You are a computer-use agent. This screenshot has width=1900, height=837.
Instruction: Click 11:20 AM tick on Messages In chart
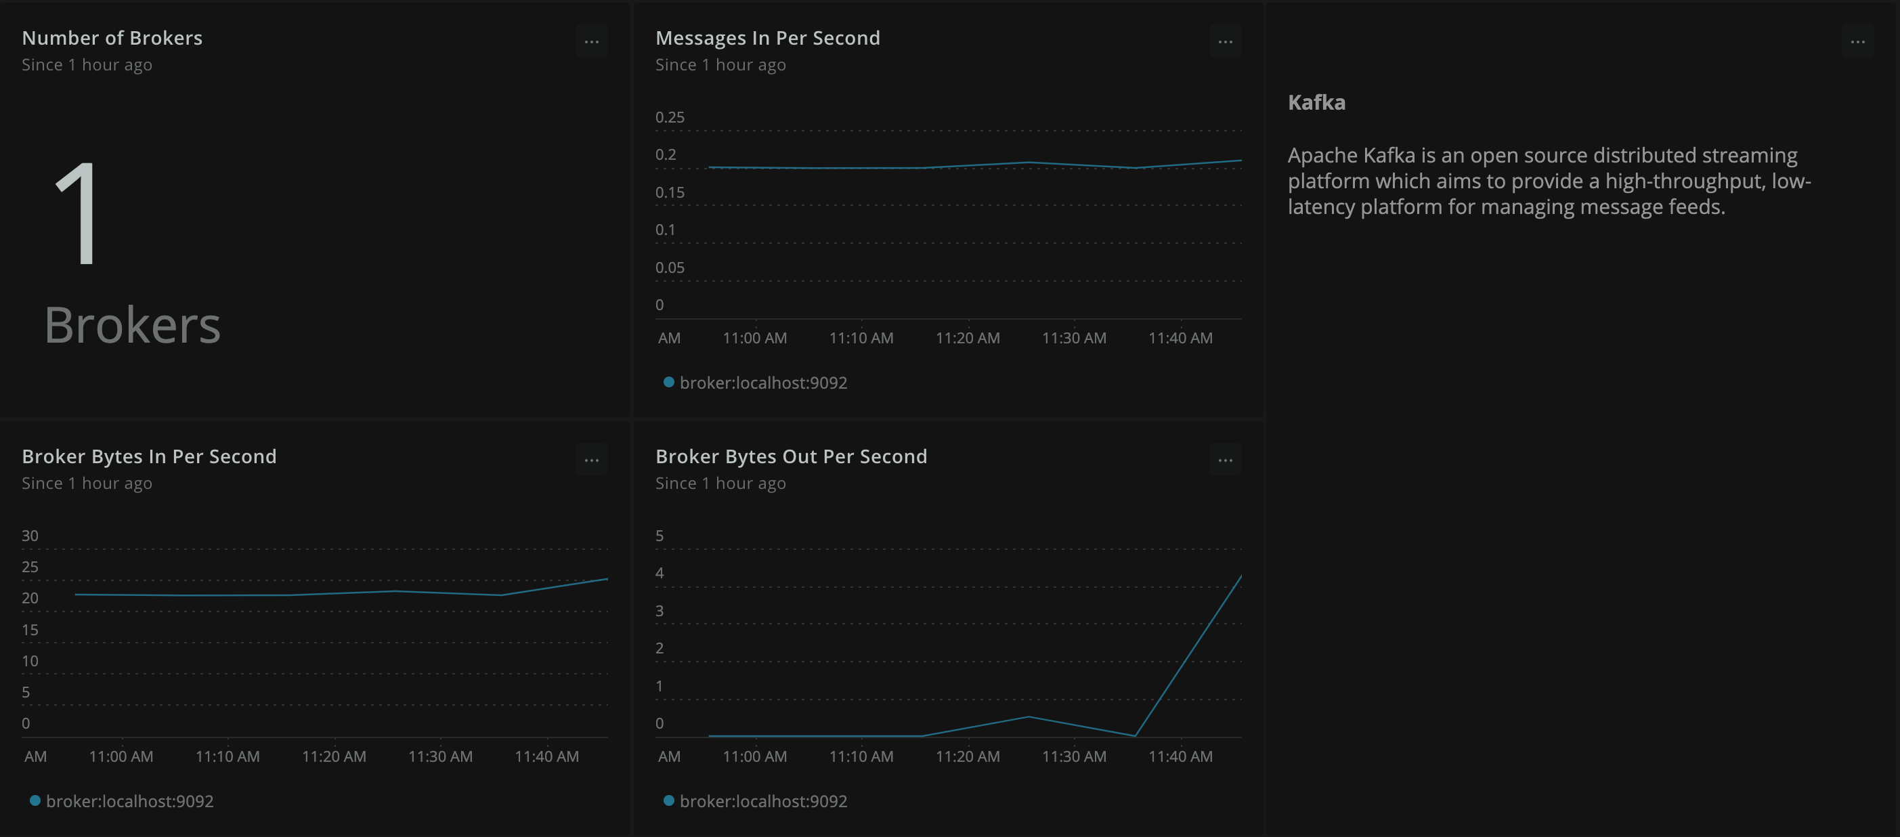(x=967, y=338)
